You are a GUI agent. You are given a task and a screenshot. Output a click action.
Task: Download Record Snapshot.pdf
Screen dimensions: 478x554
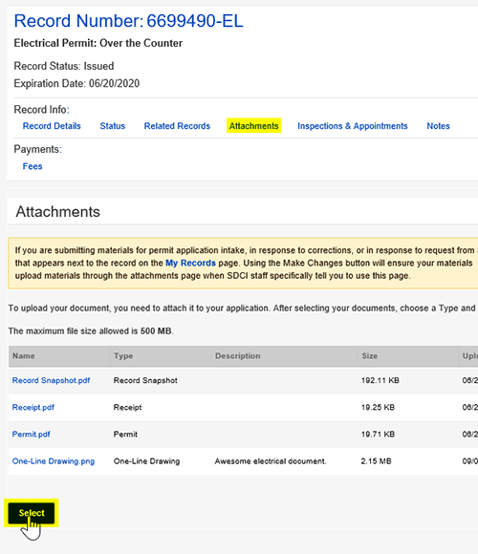pos(52,380)
